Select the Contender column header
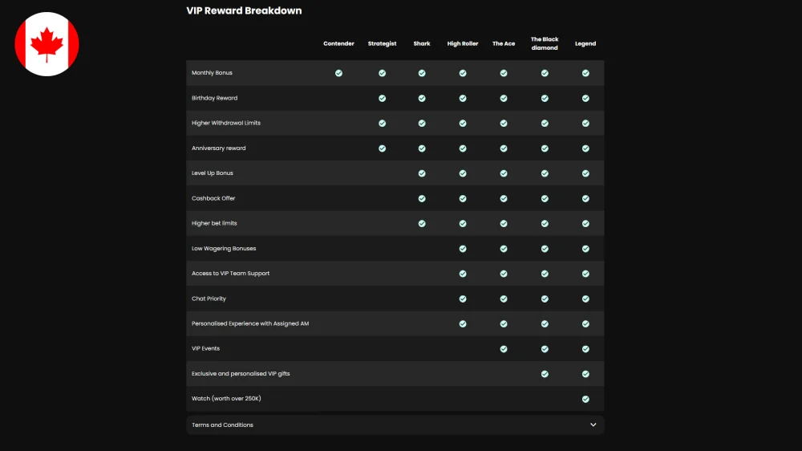 coord(338,43)
